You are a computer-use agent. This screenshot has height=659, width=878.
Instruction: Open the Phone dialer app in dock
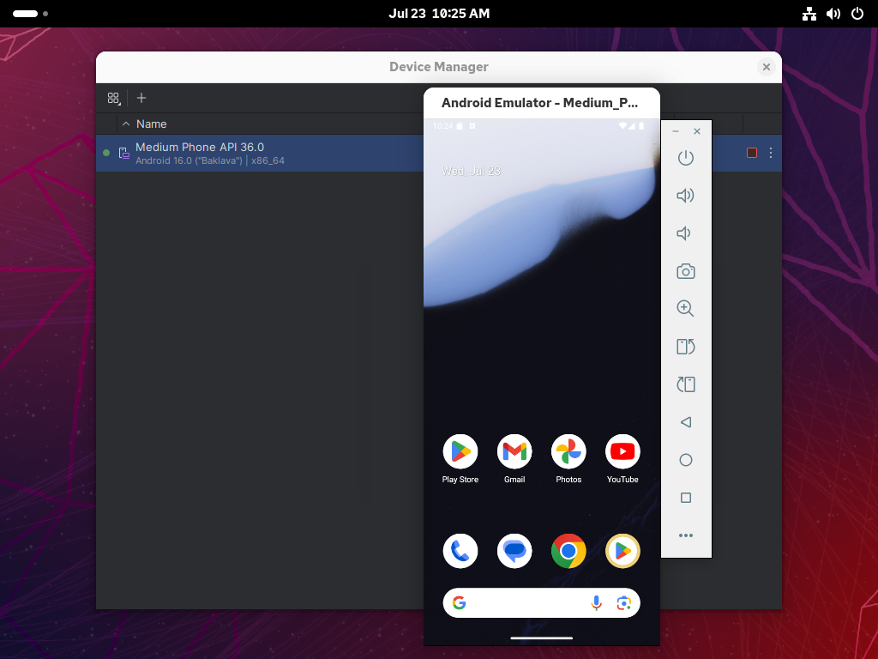tap(460, 551)
